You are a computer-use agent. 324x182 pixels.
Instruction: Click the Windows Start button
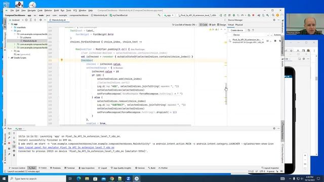pyautogui.click(x=4, y=178)
